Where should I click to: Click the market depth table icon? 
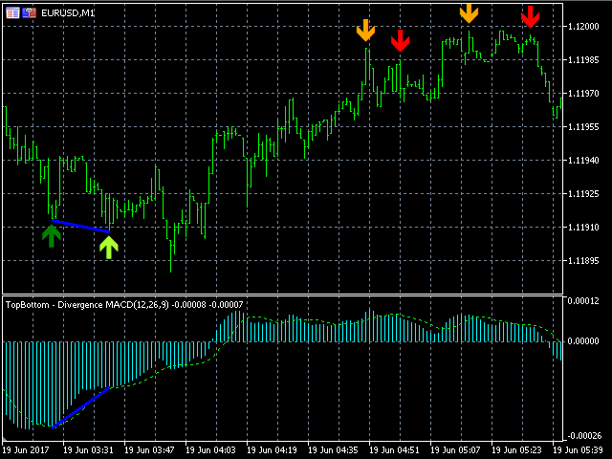(11, 12)
